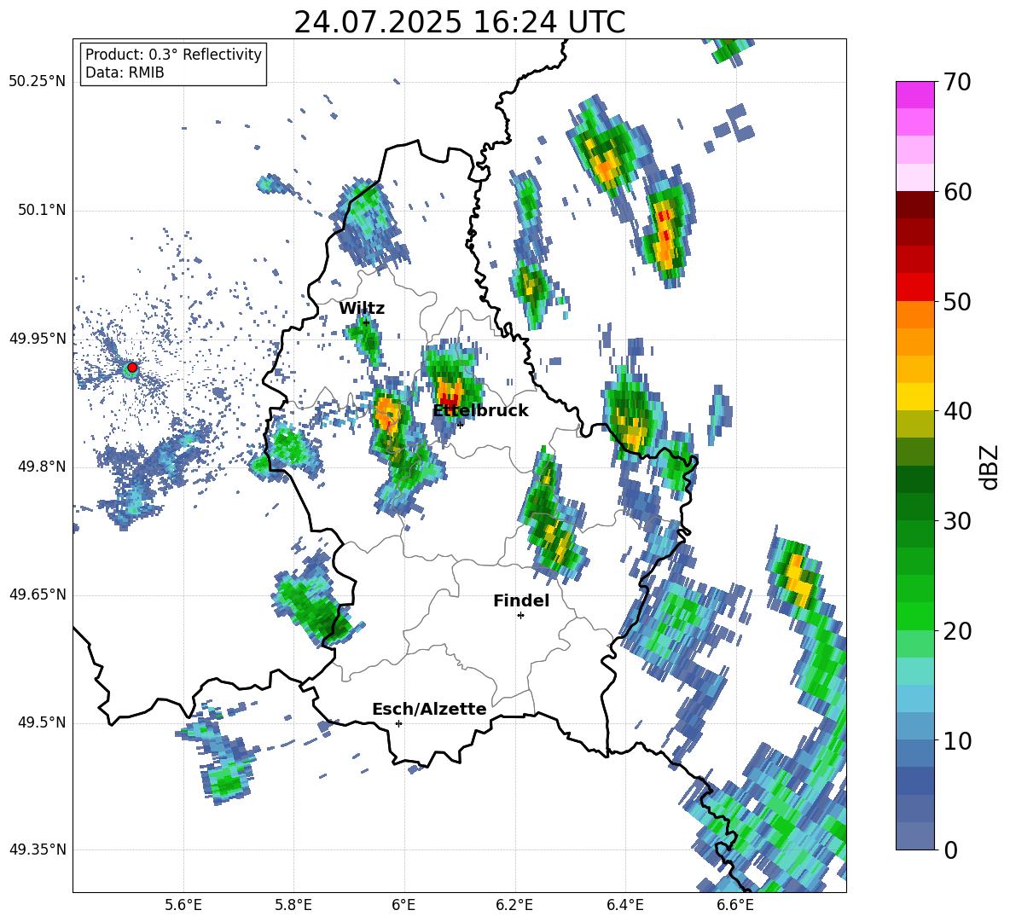The height and width of the screenshot is (922, 1010).
Task: Click the dark red colorbar segment below 60
Action: [x=914, y=205]
